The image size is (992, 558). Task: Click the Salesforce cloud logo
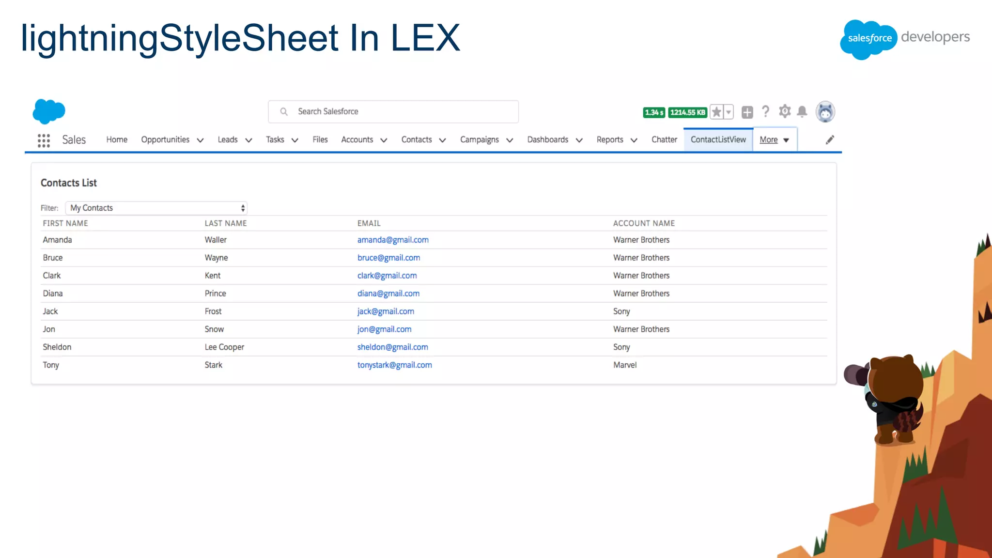49,111
